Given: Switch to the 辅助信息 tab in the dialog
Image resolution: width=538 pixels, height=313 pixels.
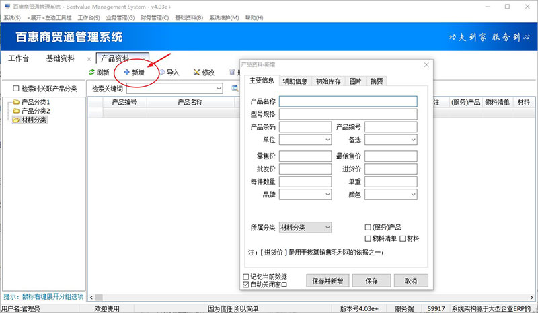Looking at the screenshot, I should [295, 81].
